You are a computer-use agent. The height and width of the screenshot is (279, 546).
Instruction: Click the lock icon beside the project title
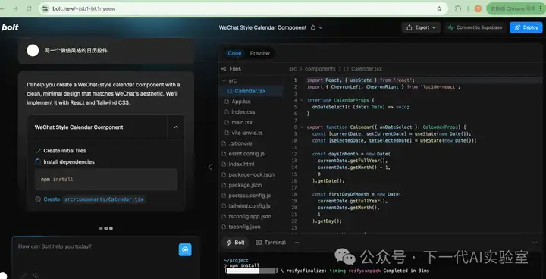(313, 27)
